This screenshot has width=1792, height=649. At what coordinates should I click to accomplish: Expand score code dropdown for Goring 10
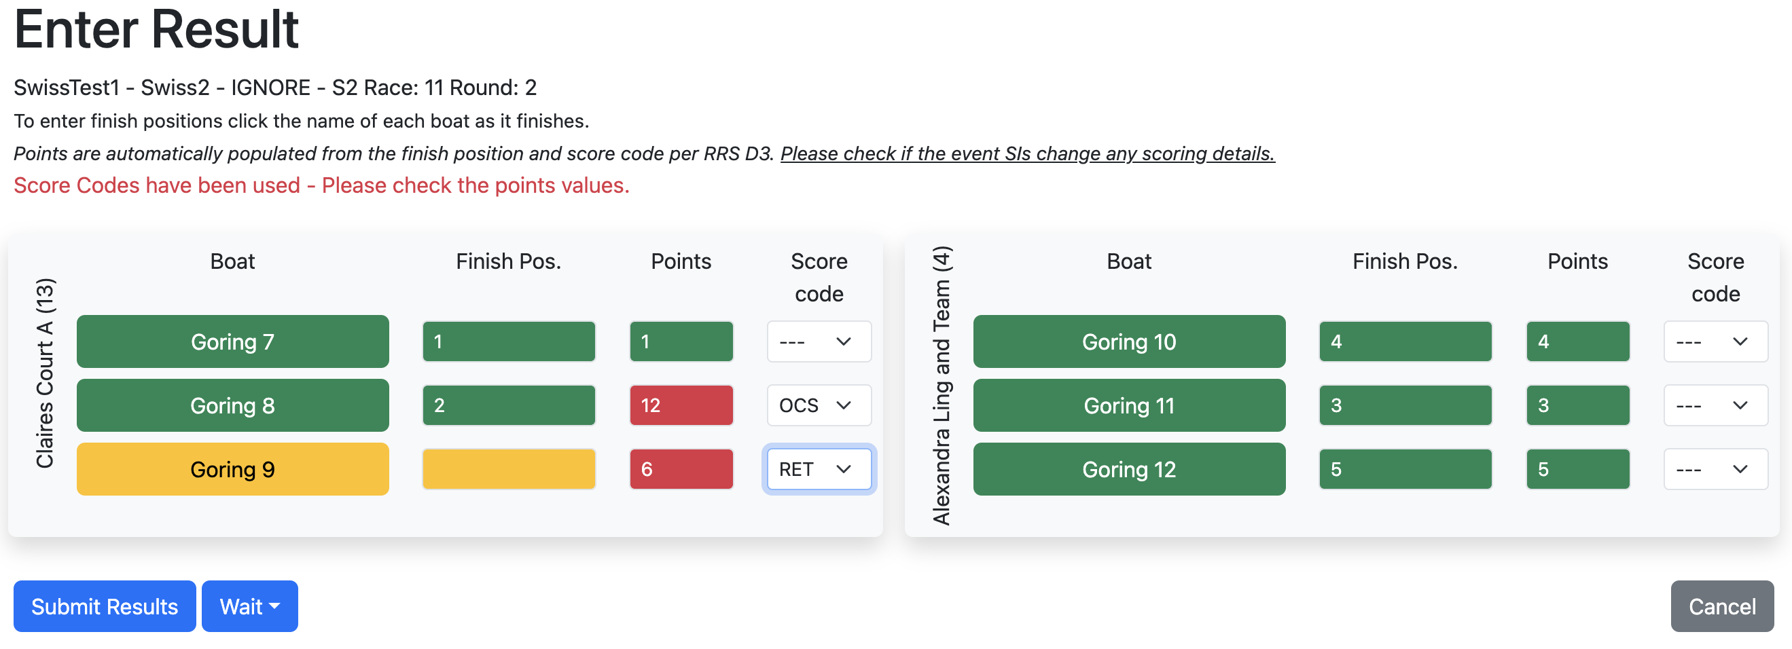tap(1715, 341)
